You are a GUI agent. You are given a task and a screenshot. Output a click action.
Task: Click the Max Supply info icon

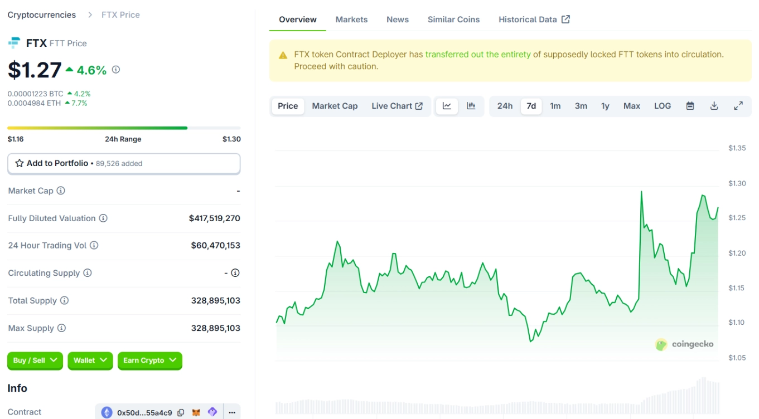click(x=61, y=328)
